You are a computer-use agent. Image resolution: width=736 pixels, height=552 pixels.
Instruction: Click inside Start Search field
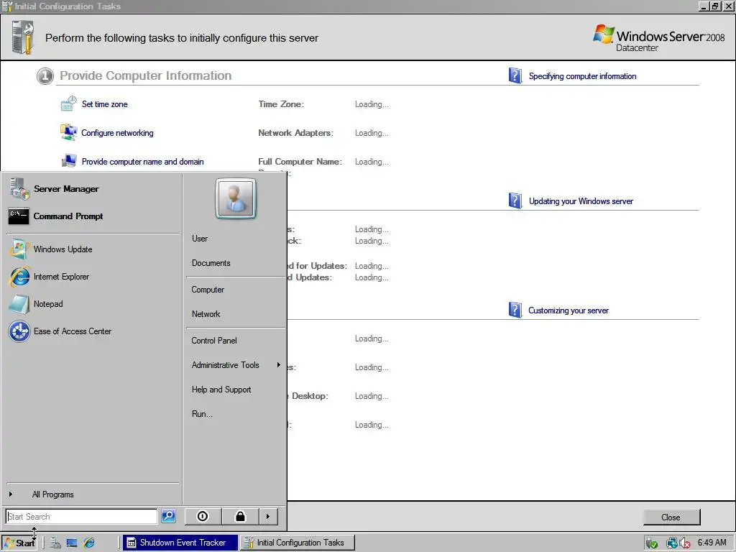click(82, 516)
